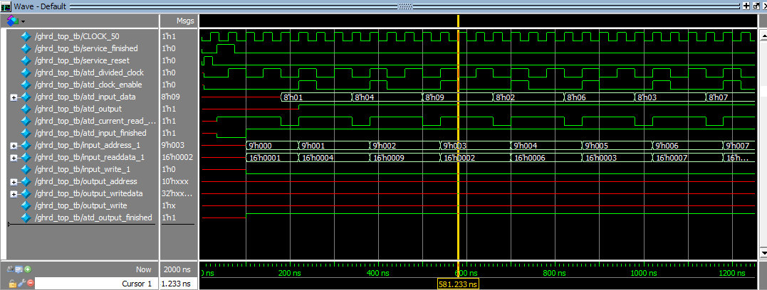
Task: Open cursor properties wrench icon
Action: [x=21, y=283]
